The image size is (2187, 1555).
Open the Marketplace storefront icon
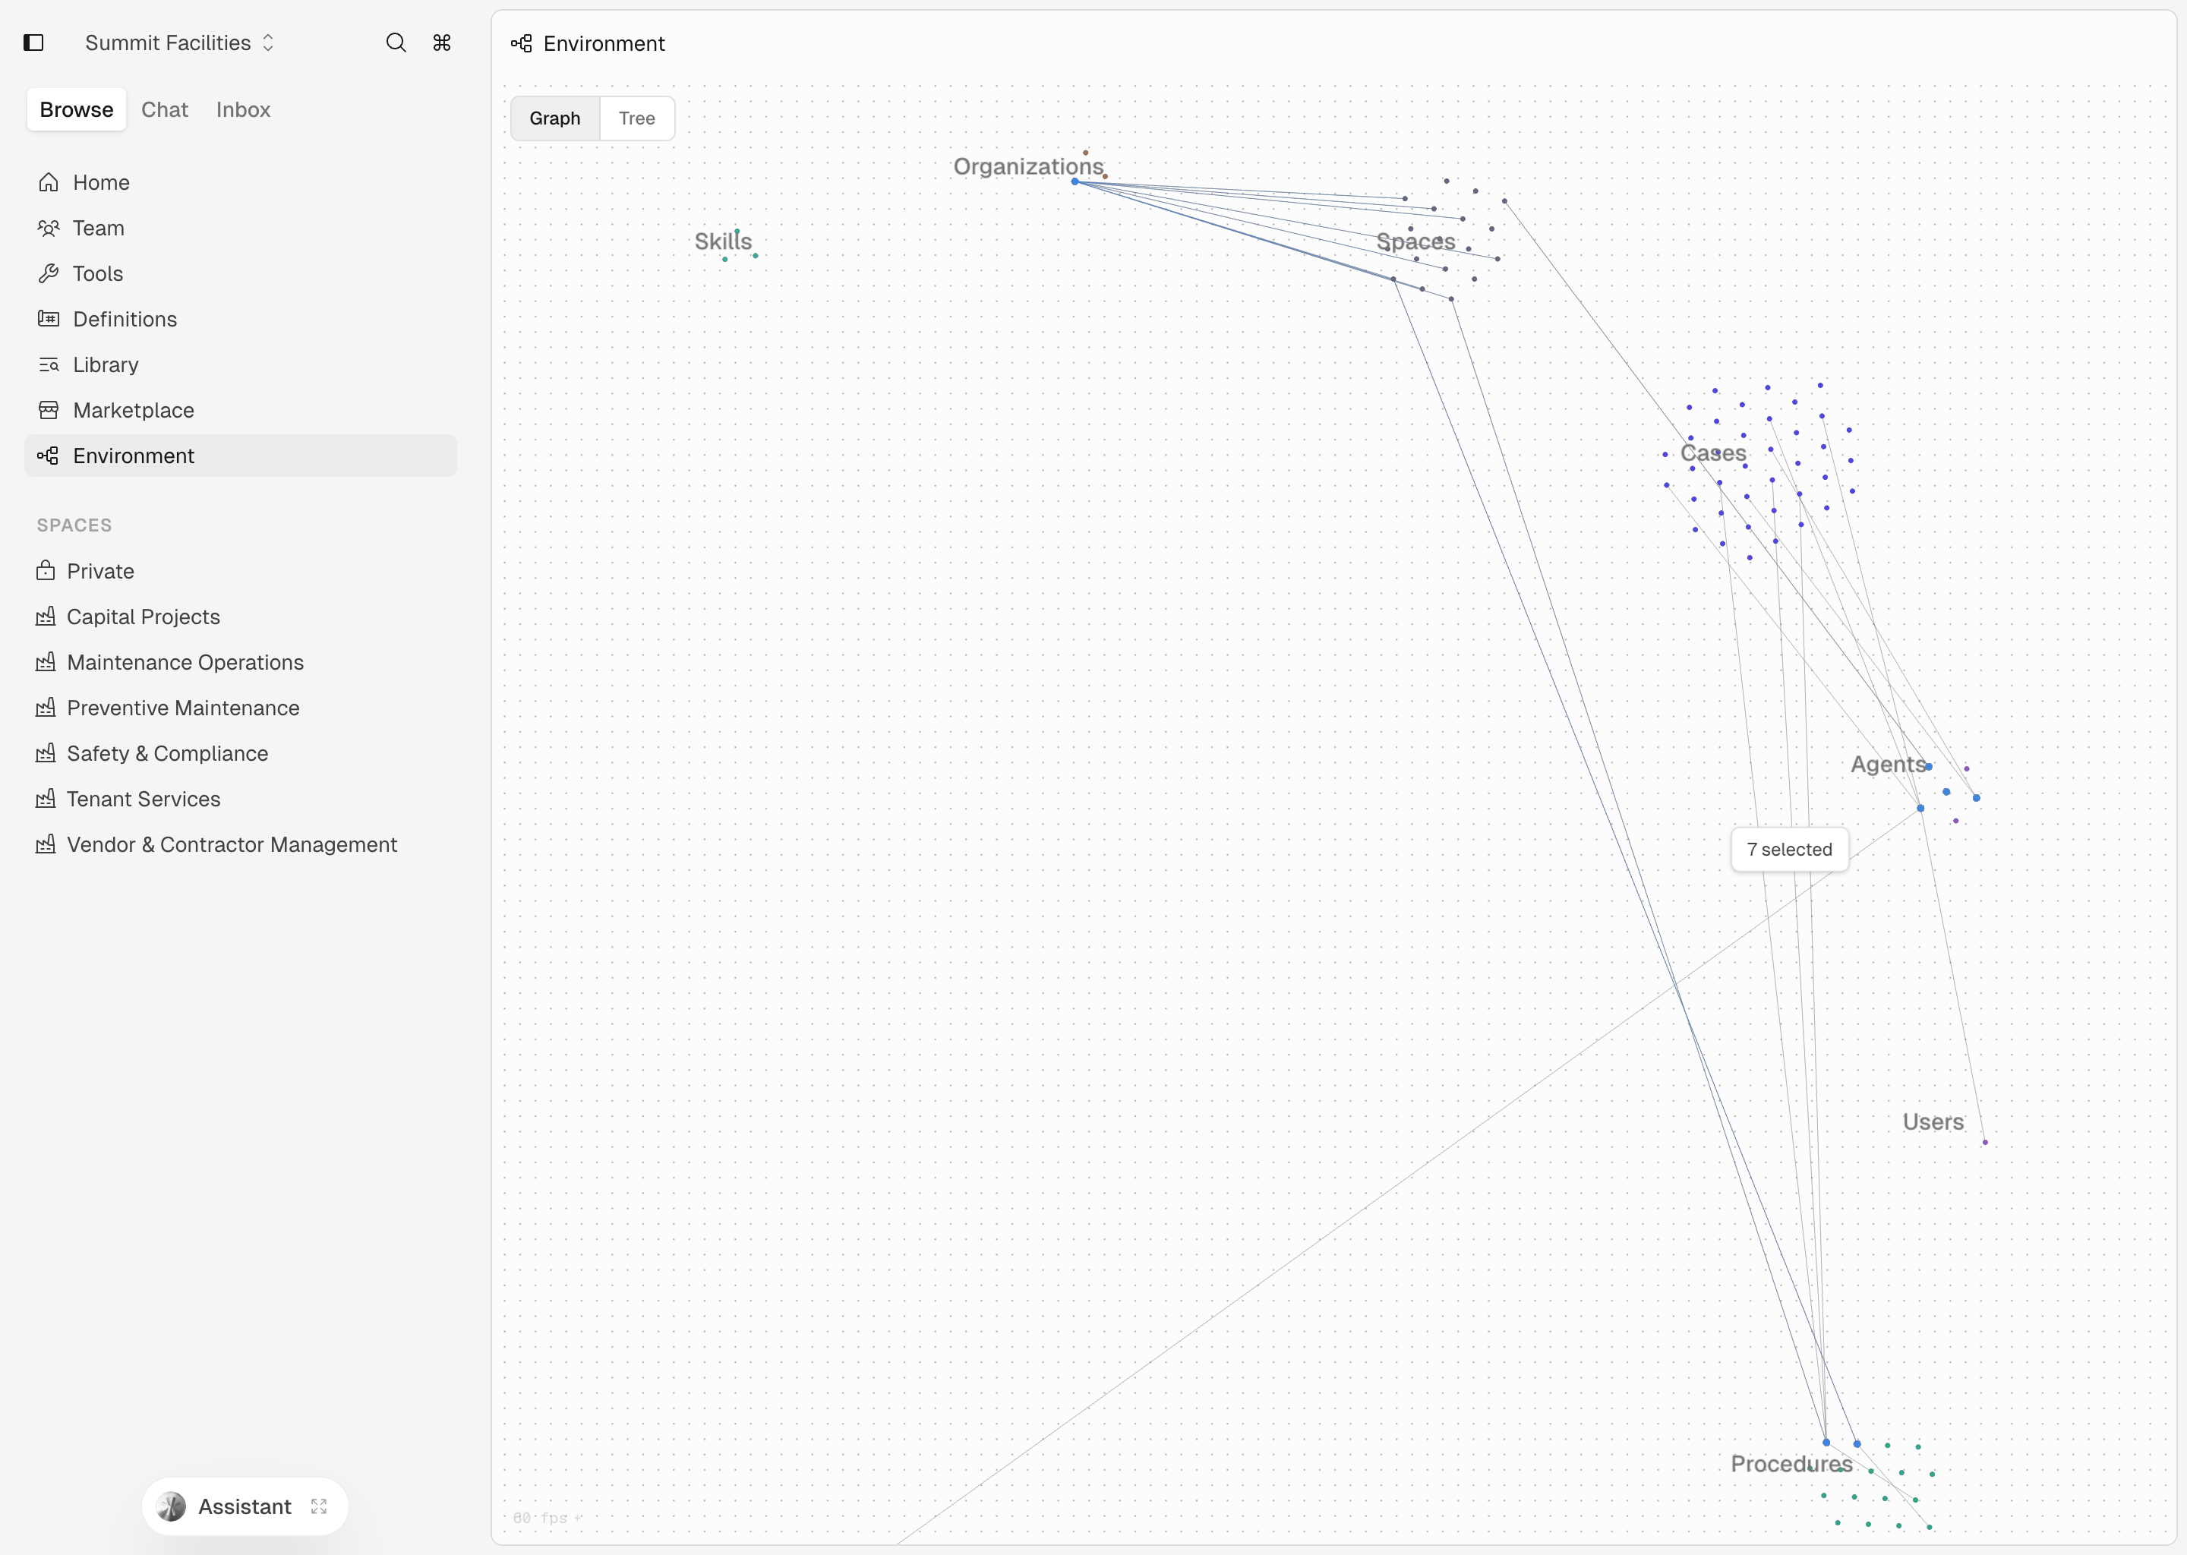[x=49, y=410]
